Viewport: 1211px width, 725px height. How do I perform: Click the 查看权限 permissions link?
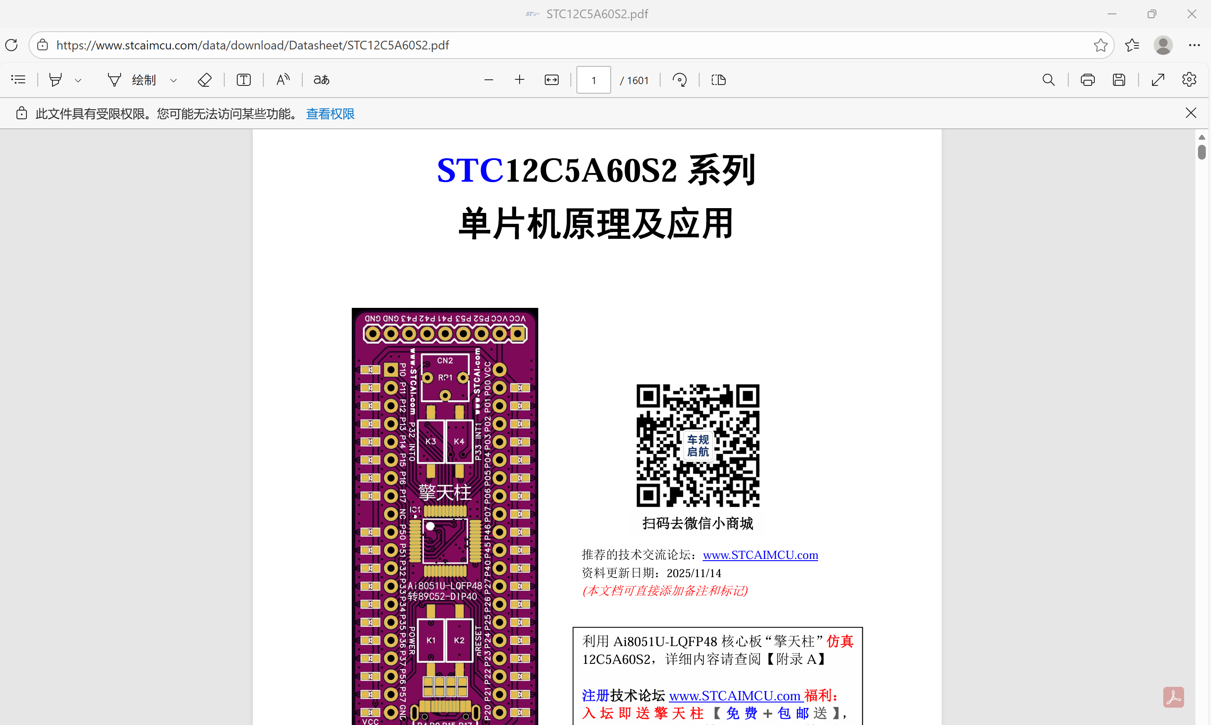click(x=330, y=114)
